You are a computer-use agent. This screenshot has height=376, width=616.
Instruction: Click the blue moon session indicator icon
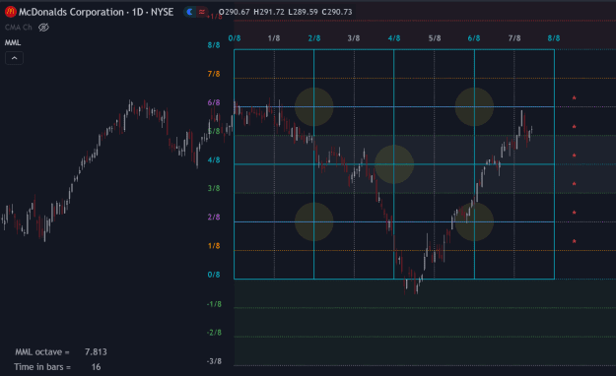point(190,12)
